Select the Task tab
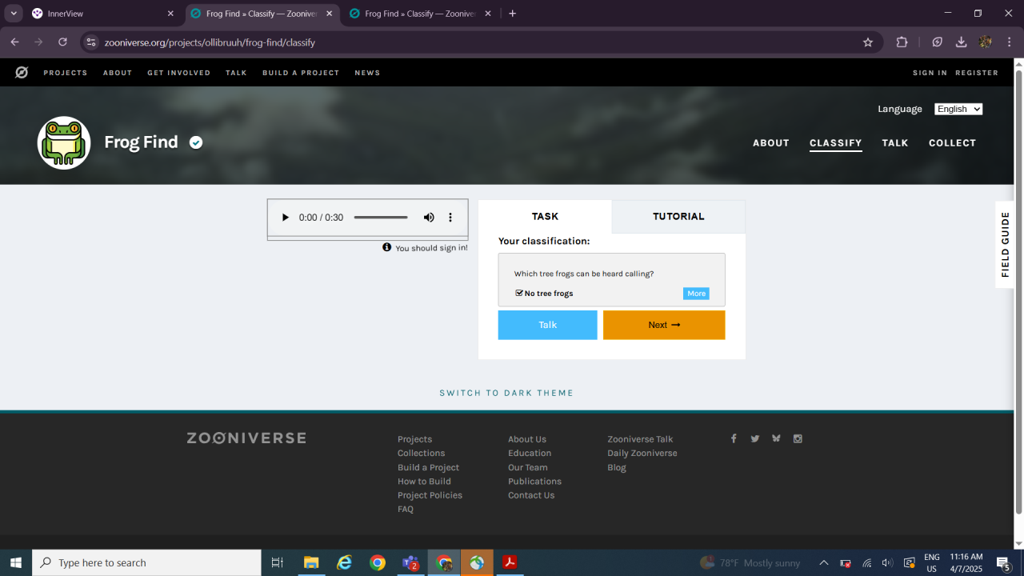The image size is (1024, 576). click(x=545, y=217)
